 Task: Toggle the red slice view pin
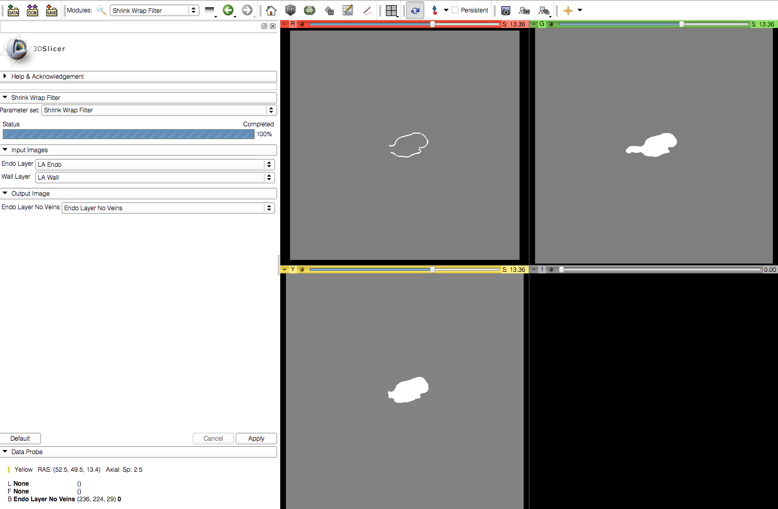284,24
